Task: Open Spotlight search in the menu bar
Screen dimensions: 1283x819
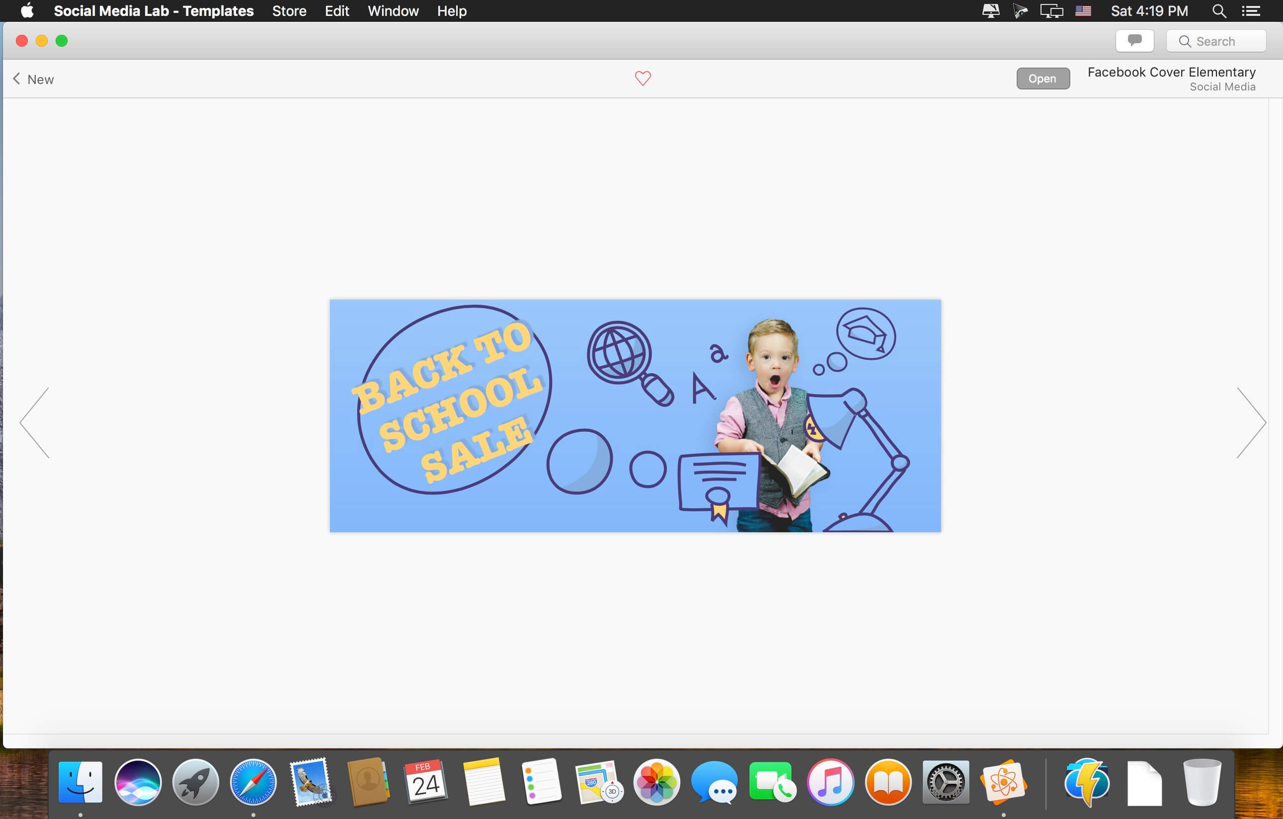Action: click(x=1219, y=10)
